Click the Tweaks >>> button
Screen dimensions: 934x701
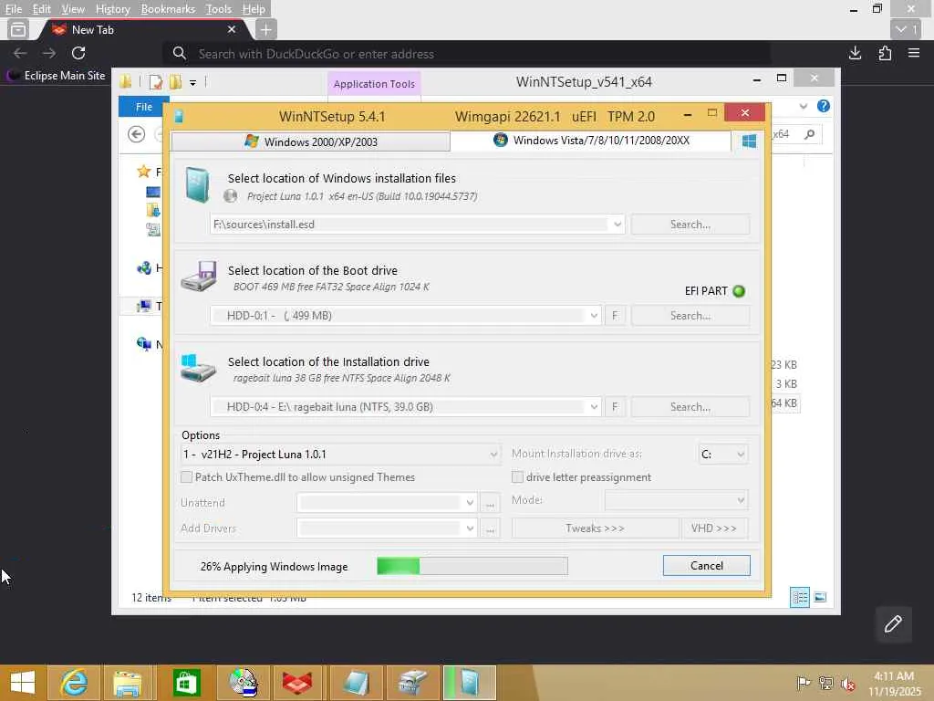click(x=595, y=528)
